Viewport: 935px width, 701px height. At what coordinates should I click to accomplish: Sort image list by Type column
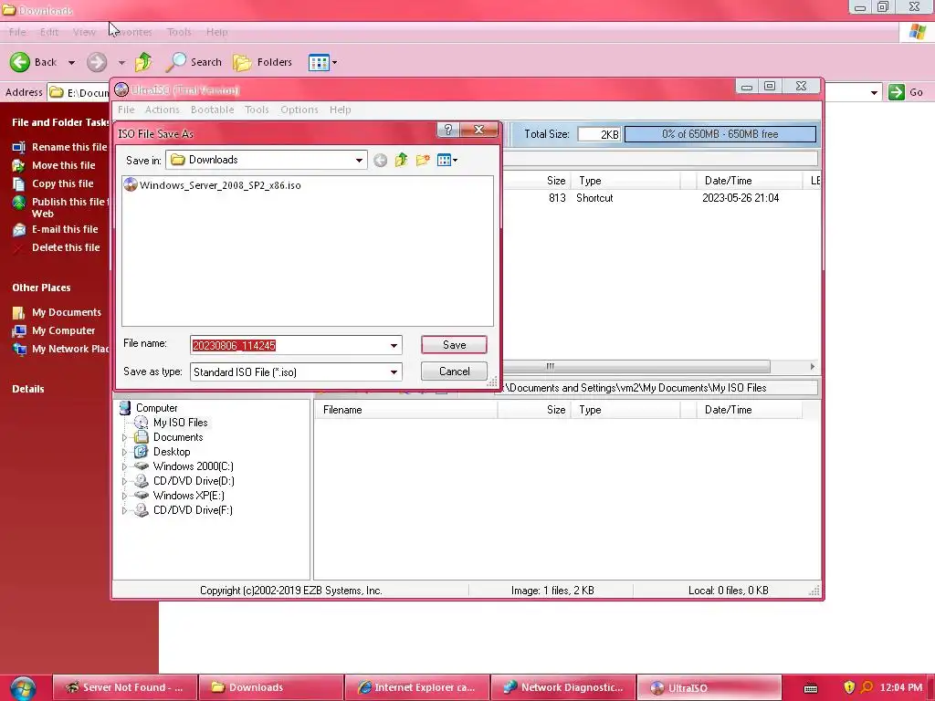(625, 181)
